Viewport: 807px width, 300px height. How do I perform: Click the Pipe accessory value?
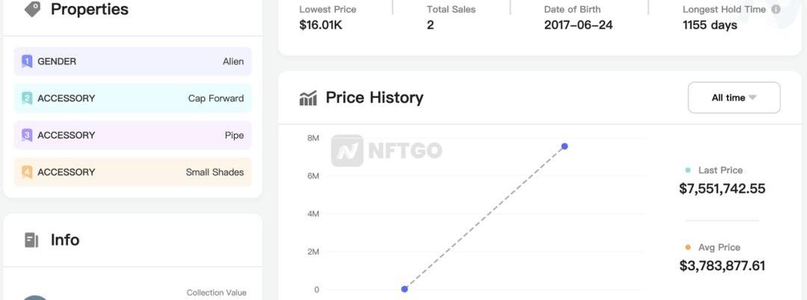(x=234, y=135)
